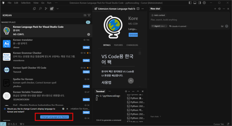Switch to the DETAILS tab
232x126 pixels.
tap(107, 45)
